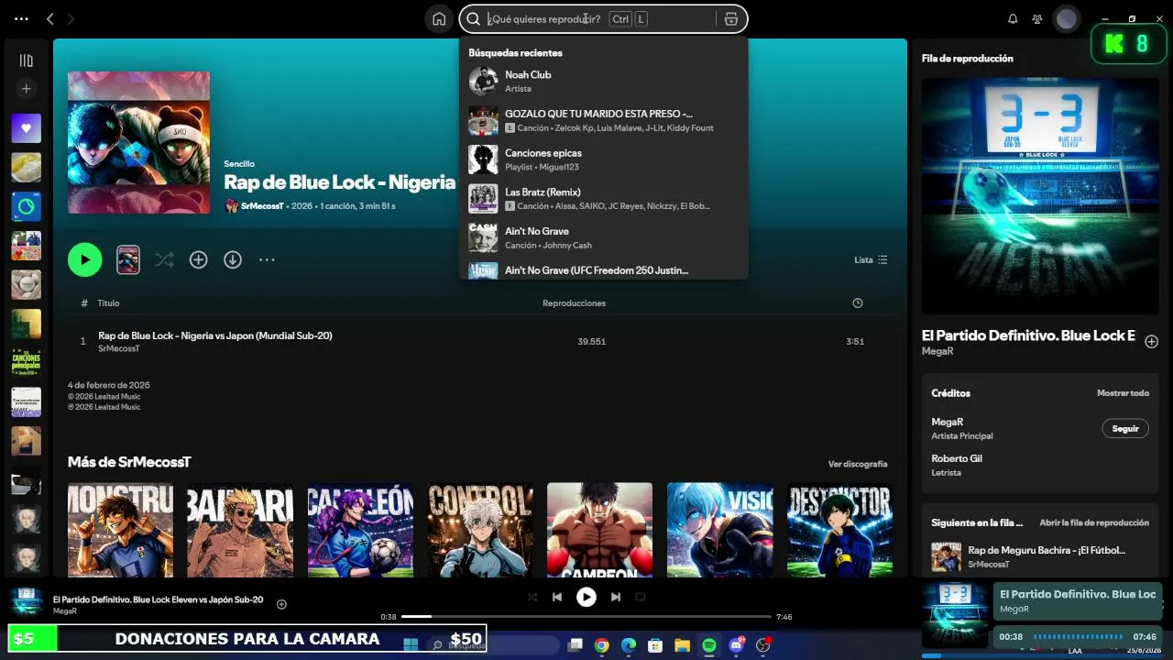This screenshot has width=1173, height=660.
Task: Create a new playlist with plus icon
Action: click(x=26, y=89)
